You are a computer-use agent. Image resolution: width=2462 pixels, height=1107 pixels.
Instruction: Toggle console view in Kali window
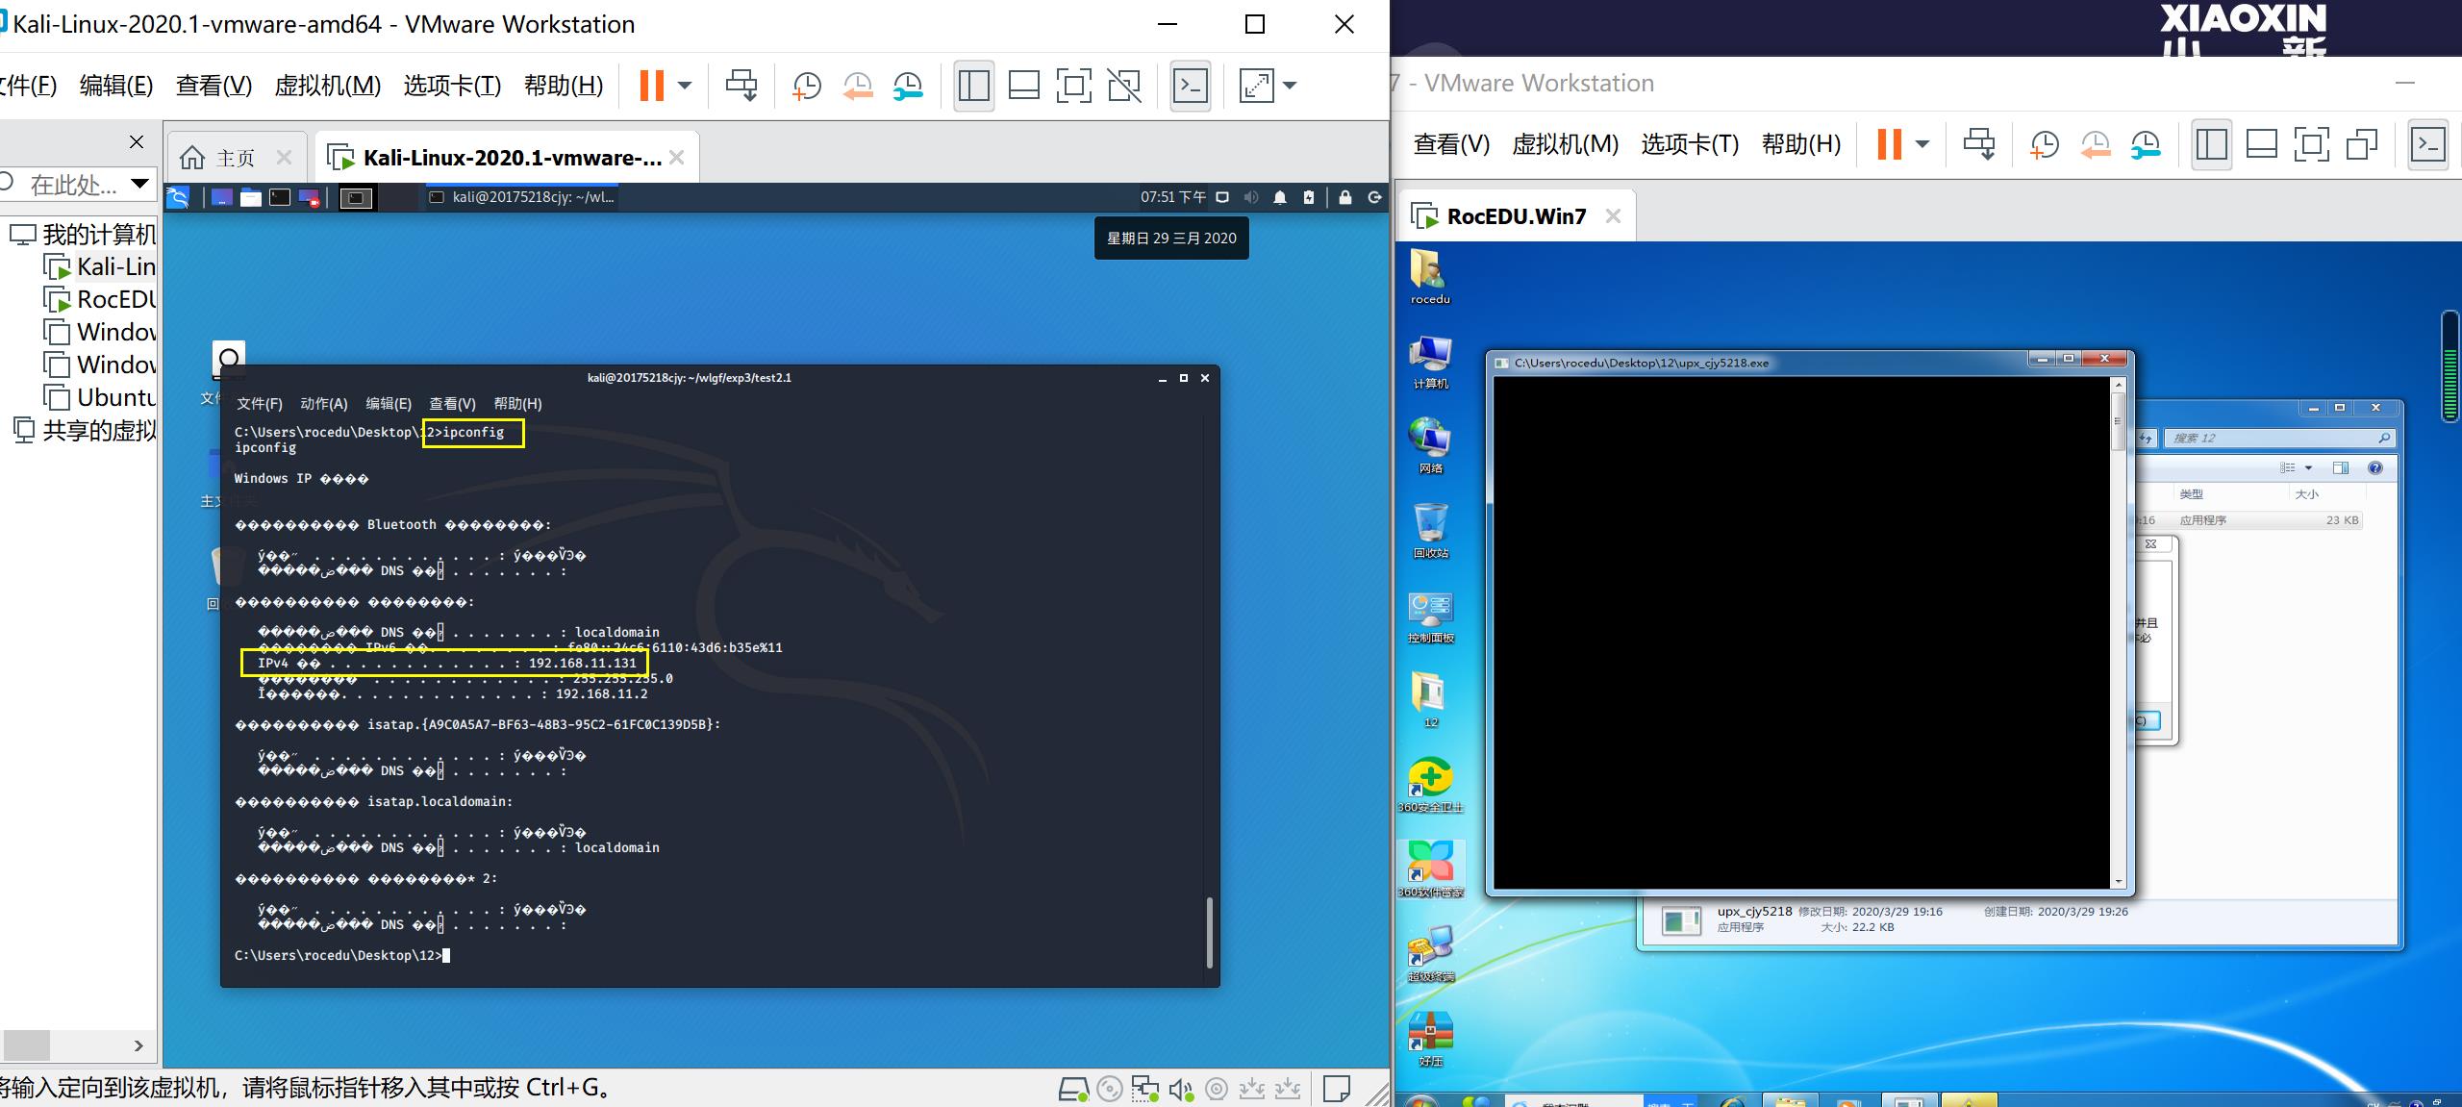[x=1191, y=86]
